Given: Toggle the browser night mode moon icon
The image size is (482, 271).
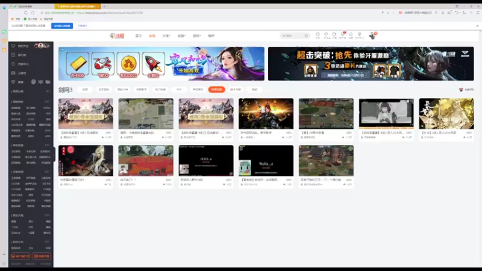Looking at the screenshot, I should pyautogui.click(x=464, y=13).
